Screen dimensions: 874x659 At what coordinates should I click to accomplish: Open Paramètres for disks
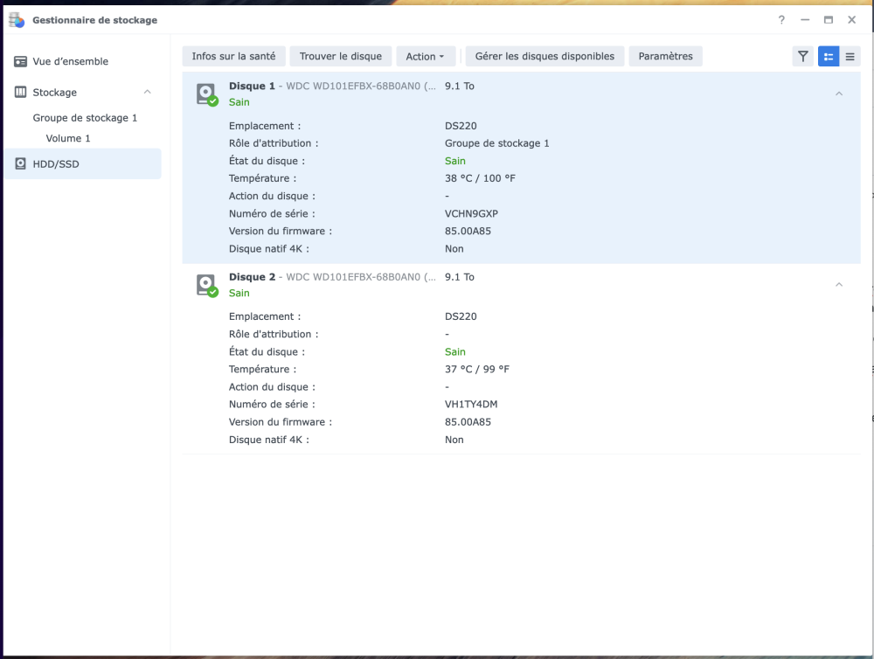pyautogui.click(x=665, y=57)
